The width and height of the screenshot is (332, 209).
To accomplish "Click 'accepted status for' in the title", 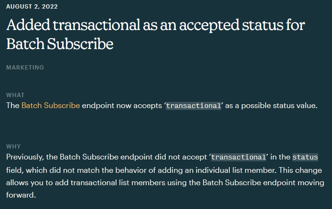I will (x=242, y=25).
